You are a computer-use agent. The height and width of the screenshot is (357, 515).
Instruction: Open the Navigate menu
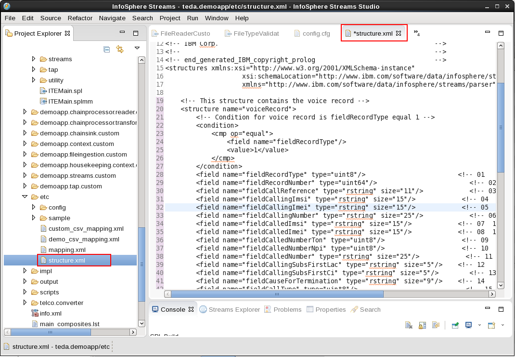[x=112, y=18]
